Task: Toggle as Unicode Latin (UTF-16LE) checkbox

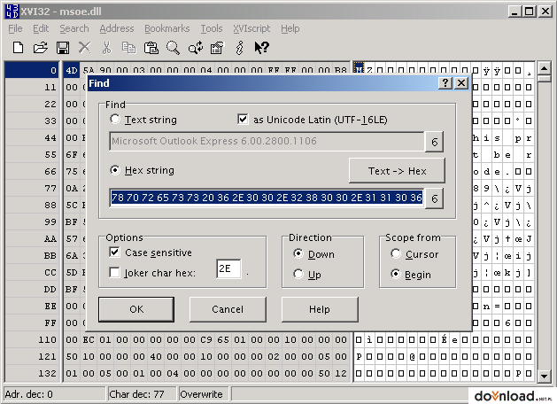Action: point(243,119)
